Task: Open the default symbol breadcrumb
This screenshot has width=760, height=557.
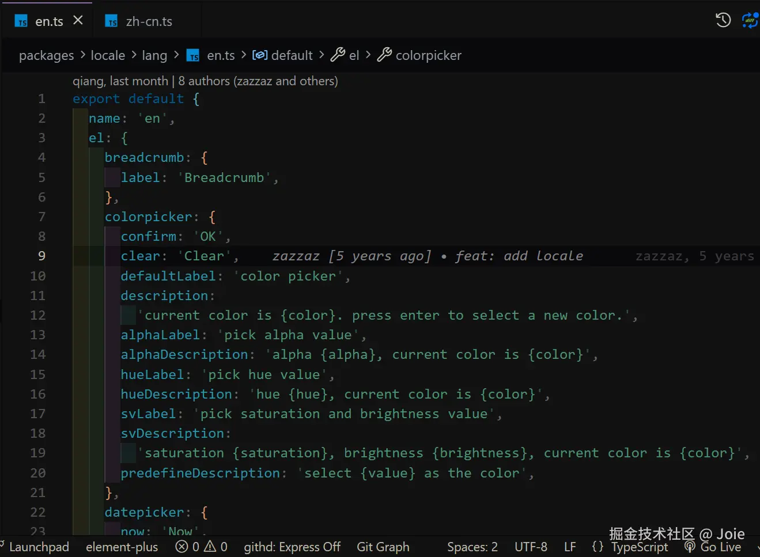Action: tap(292, 55)
